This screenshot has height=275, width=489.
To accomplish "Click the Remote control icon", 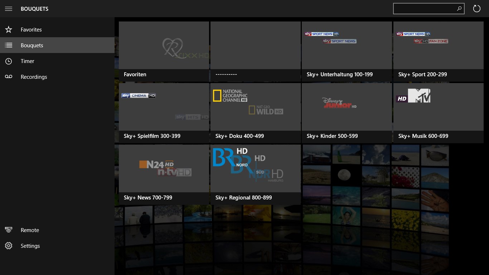I will pos(9,230).
